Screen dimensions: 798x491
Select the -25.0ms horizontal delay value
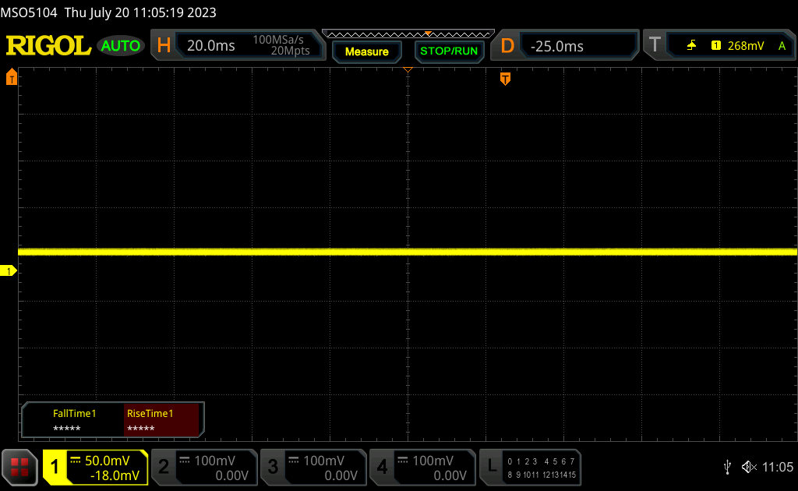tap(556, 46)
